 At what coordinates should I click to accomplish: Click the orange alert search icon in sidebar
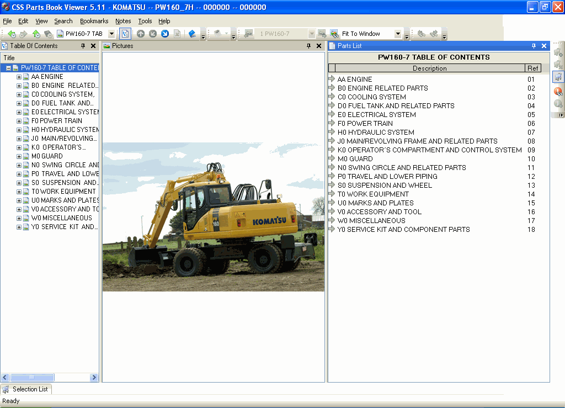pos(558,92)
